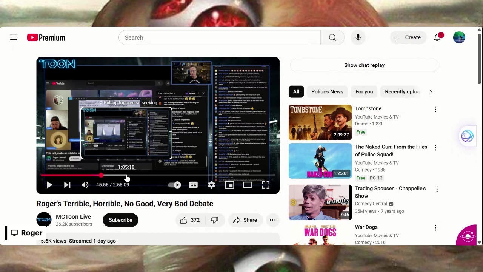This screenshot has height=272, width=483.
Task: Click the video title text
Action: (125, 204)
